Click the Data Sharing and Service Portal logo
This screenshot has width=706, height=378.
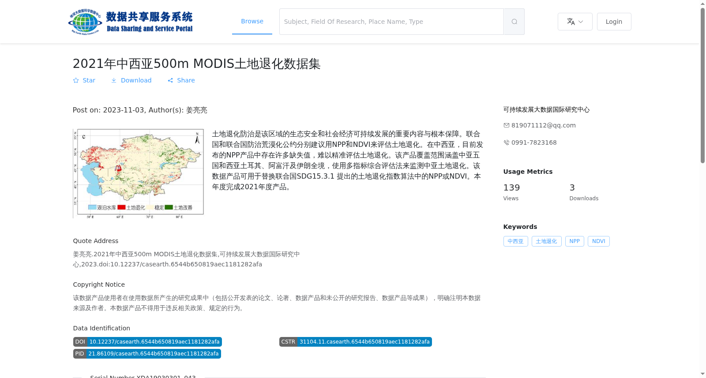click(x=131, y=22)
